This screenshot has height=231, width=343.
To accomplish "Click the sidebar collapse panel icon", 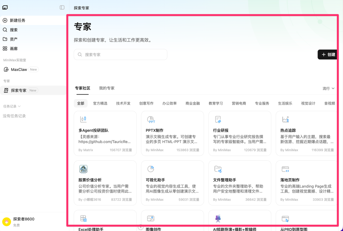I will pyautogui.click(x=62, y=7).
